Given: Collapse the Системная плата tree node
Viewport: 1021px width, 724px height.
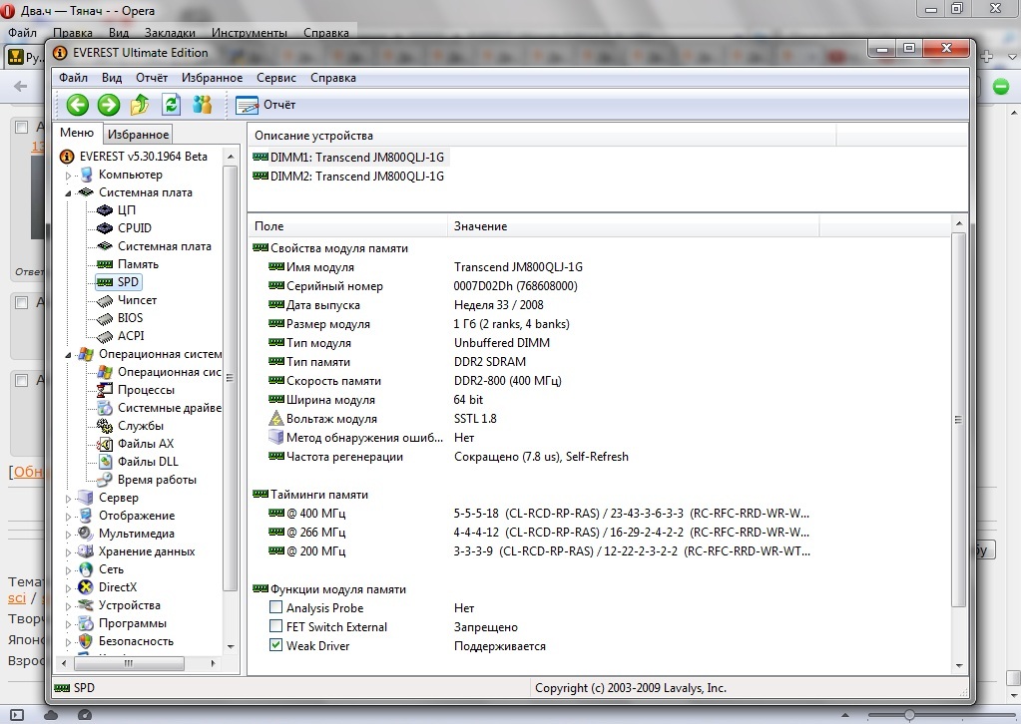Looking at the screenshot, I should coord(69,193).
